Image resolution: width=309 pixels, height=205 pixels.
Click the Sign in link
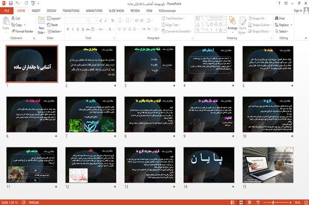(298, 11)
